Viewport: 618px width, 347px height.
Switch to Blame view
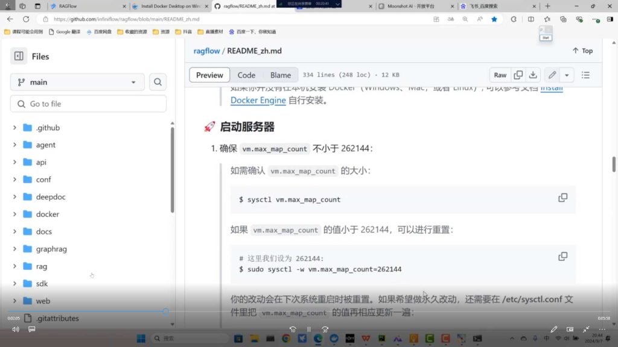(x=281, y=75)
